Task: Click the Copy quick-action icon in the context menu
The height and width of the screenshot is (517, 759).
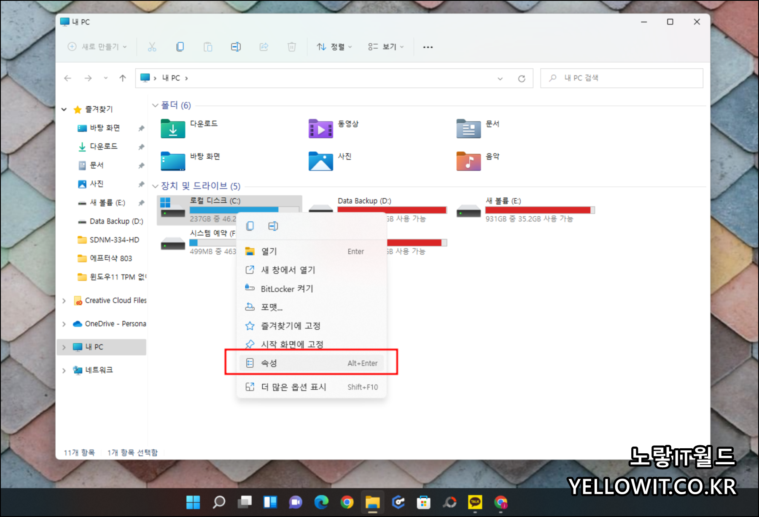Action: [x=250, y=226]
